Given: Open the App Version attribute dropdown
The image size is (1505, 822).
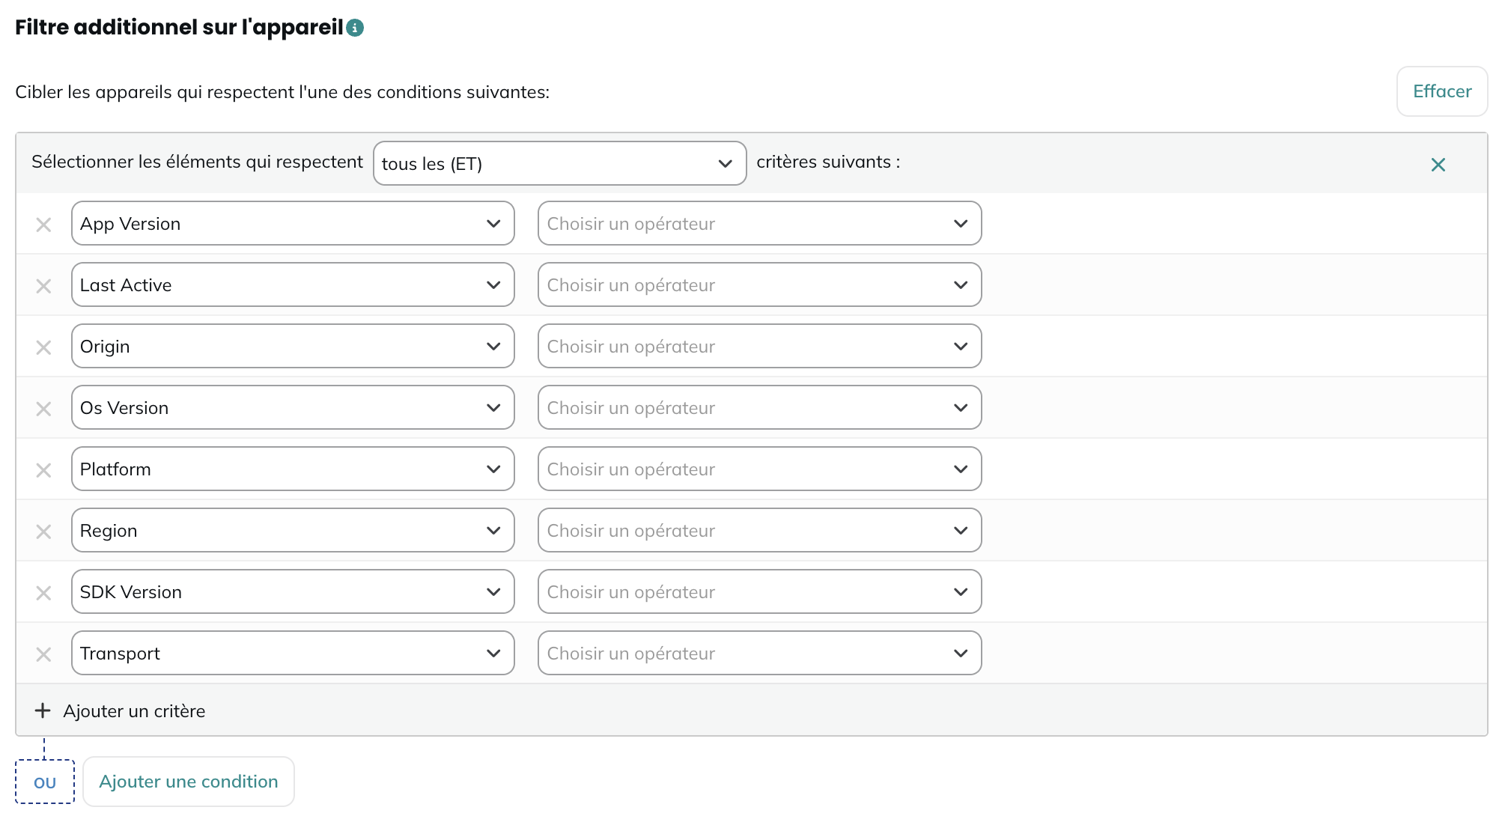Looking at the screenshot, I should click(x=293, y=223).
